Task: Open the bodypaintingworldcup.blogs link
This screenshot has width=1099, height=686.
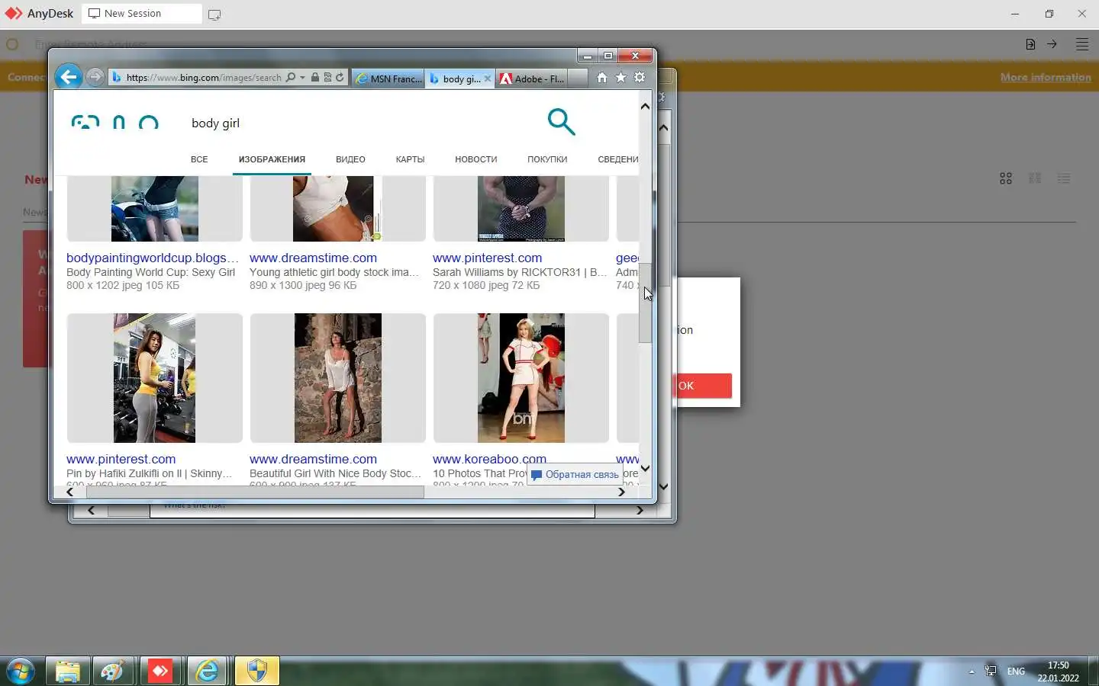Action: coord(153,258)
